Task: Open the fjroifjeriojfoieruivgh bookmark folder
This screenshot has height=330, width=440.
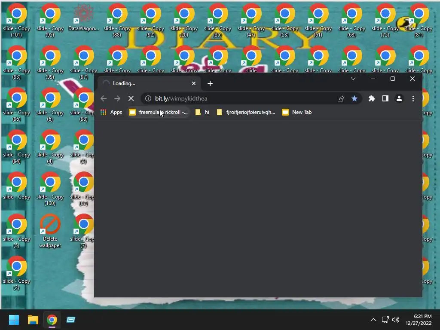Action: (246, 112)
